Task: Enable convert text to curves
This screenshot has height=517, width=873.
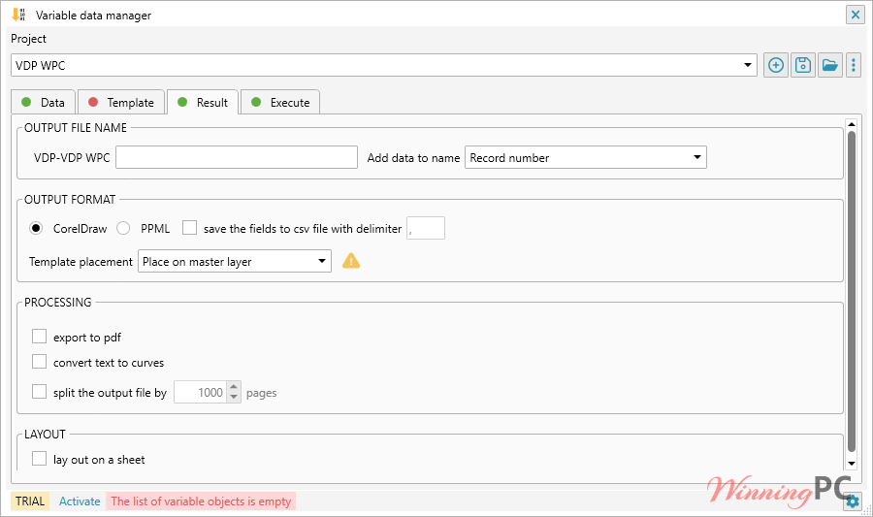Action: pyautogui.click(x=39, y=362)
